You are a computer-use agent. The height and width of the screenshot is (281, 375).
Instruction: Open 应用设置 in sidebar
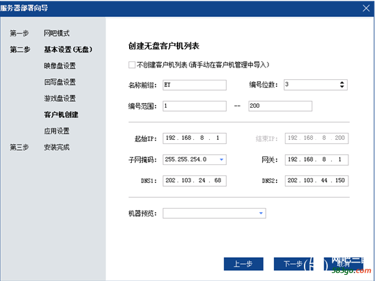tap(57, 131)
